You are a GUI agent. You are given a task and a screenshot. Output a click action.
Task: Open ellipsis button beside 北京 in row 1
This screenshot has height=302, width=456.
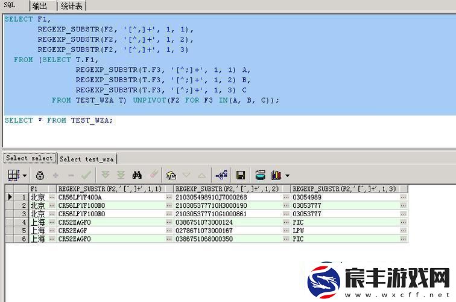coord(52,197)
